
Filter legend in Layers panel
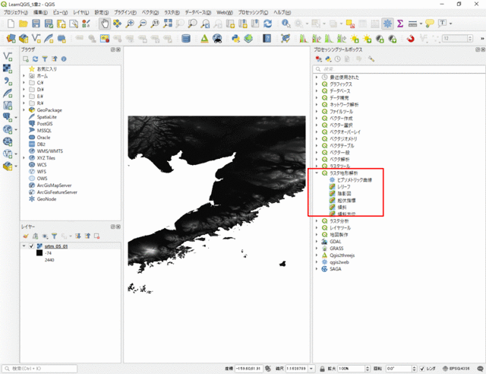tap(55, 236)
